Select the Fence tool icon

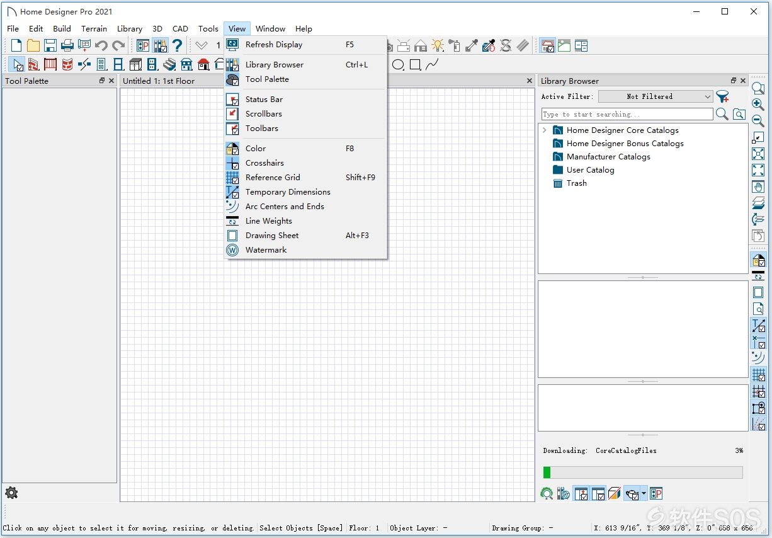tap(50, 64)
